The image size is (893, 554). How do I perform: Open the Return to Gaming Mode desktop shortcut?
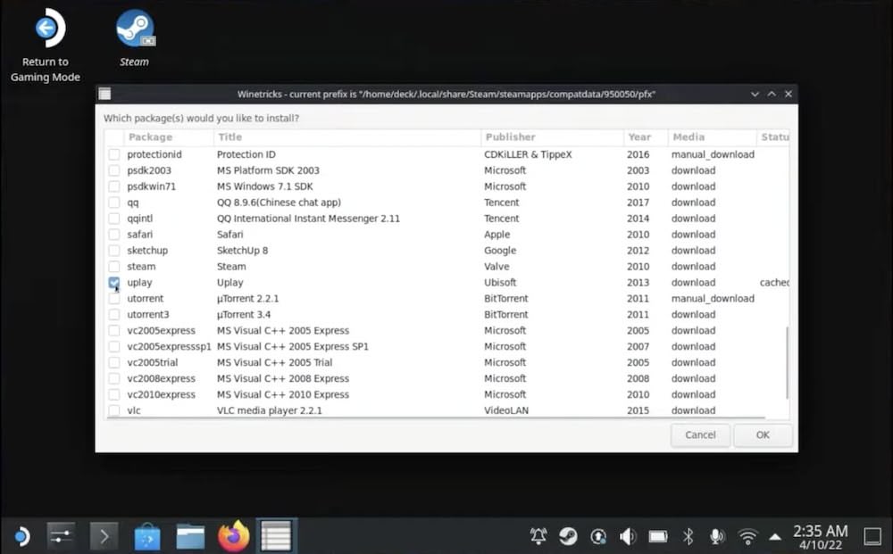[46, 45]
